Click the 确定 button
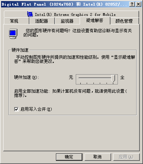Viewport: 143px width, 164px height. click(69, 157)
